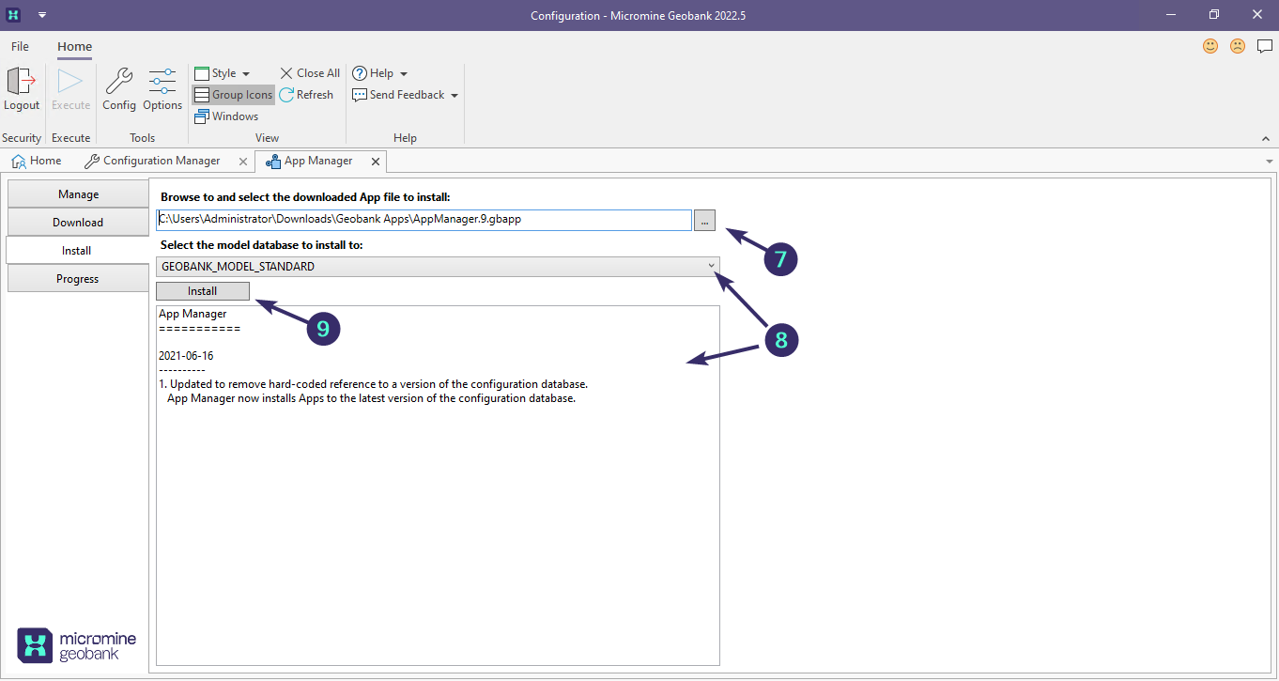Viewport: 1279px width, 681px height.
Task: Click the happy smiley feedback icon
Action: click(1210, 46)
